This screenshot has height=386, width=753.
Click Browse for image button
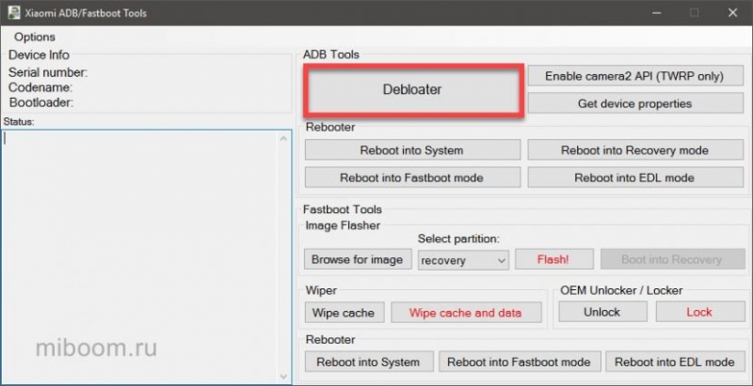point(358,259)
